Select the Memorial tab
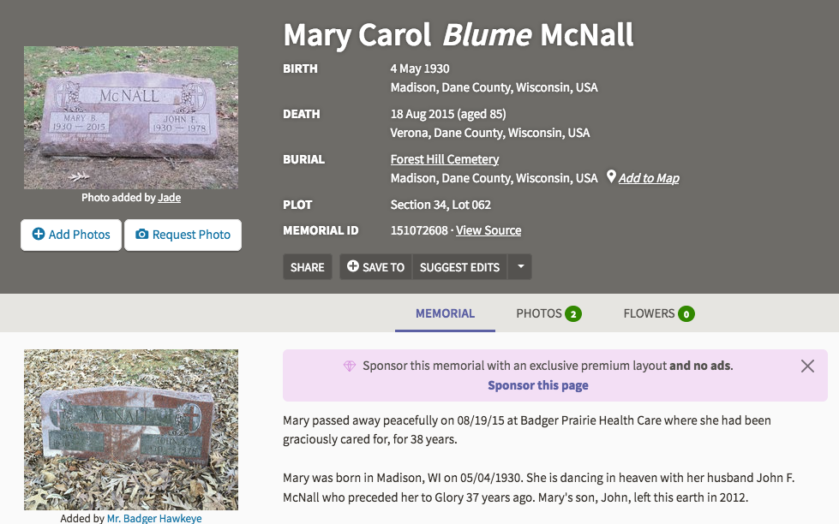This screenshot has width=839, height=524. pyautogui.click(x=445, y=313)
